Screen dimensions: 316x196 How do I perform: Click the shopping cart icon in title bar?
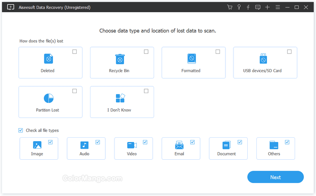click(x=229, y=7)
